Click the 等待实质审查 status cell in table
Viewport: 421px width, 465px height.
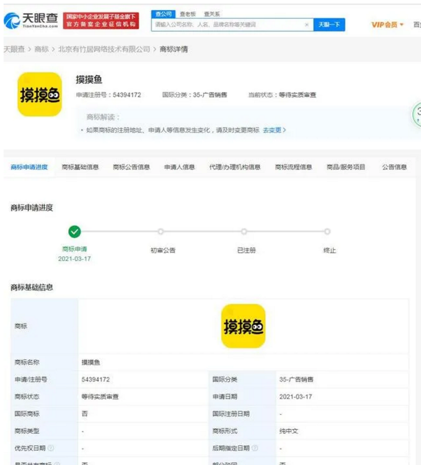coord(100,397)
